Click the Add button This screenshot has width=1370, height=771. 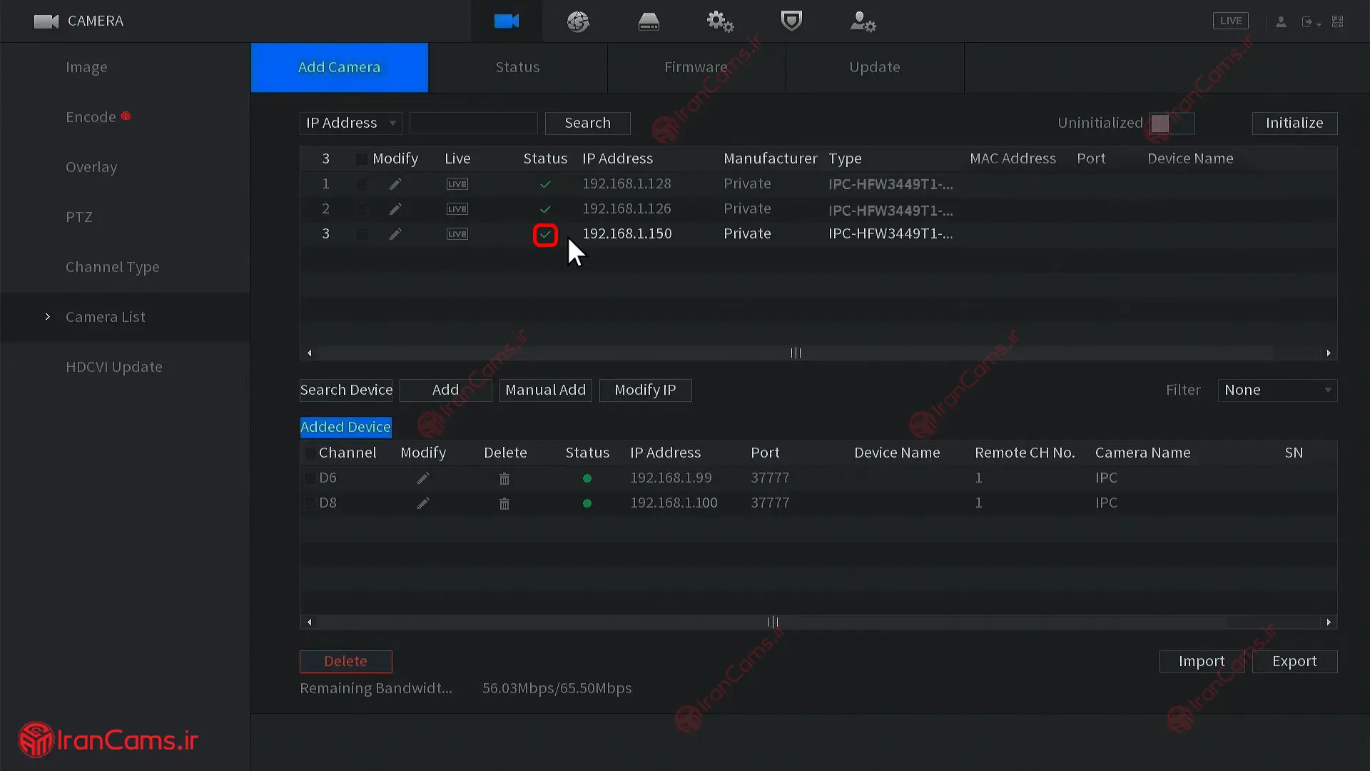click(x=446, y=390)
